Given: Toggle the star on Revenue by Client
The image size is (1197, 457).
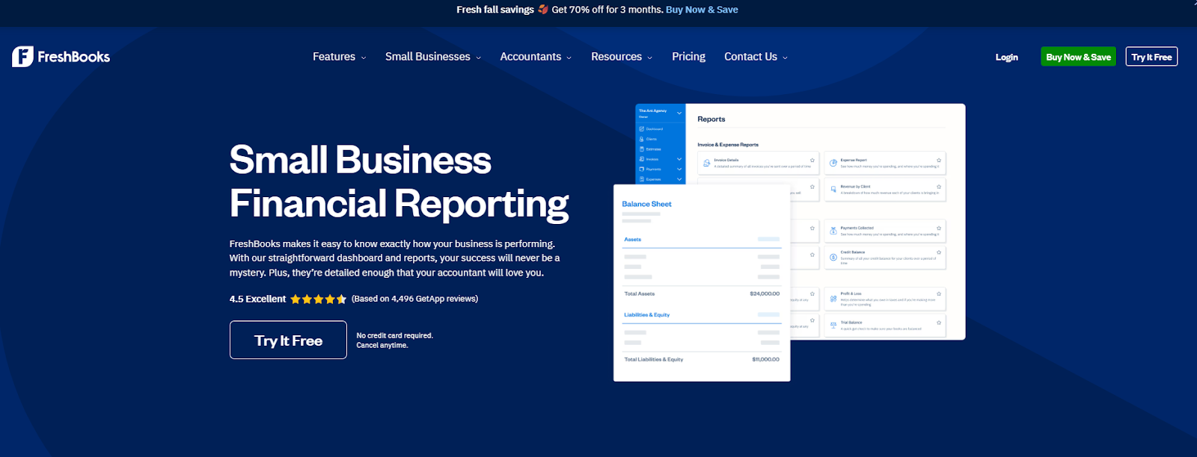Looking at the screenshot, I should pyautogui.click(x=939, y=187).
